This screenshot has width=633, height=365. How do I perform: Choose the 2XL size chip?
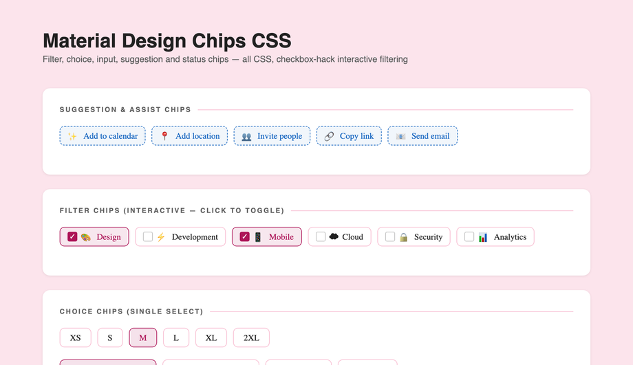251,338
